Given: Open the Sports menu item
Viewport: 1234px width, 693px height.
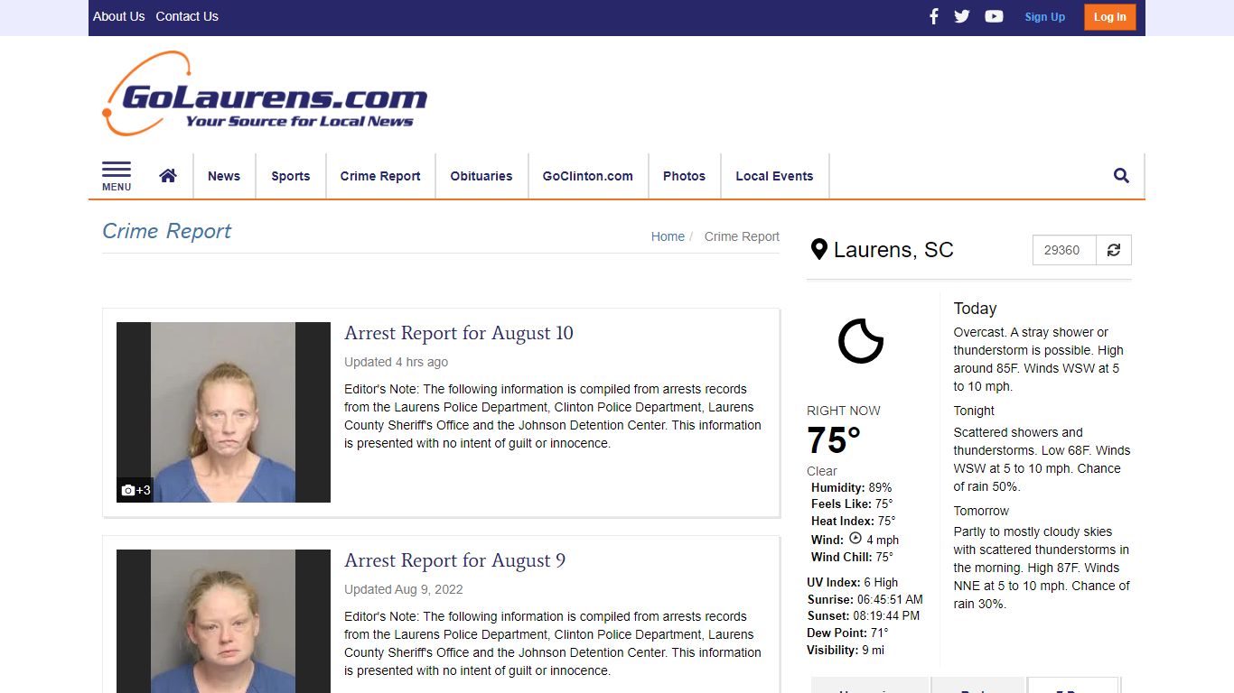Looking at the screenshot, I should [x=291, y=176].
